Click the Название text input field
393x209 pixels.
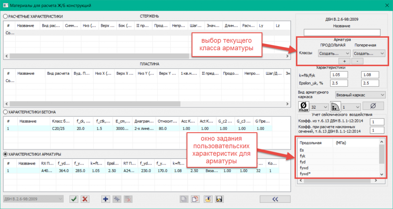tap(342, 32)
